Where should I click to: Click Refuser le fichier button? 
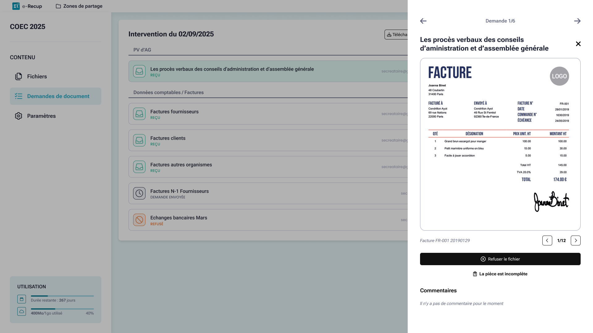(x=500, y=259)
